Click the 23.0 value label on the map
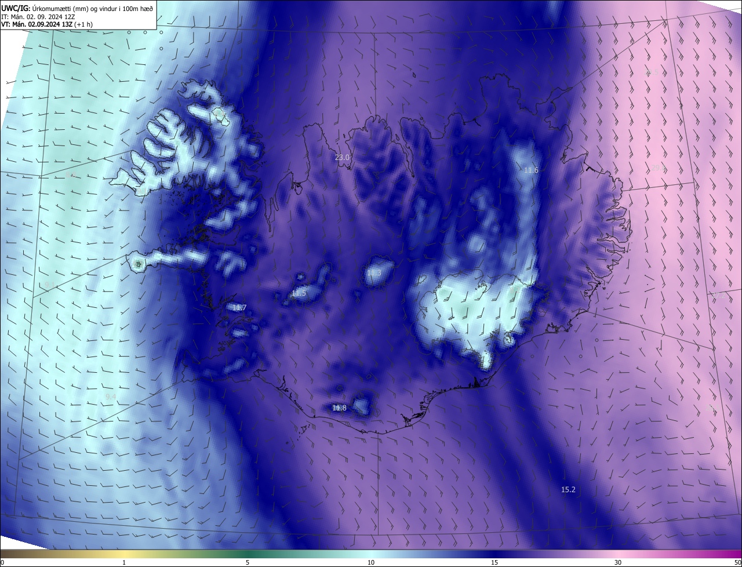 click(x=343, y=158)
